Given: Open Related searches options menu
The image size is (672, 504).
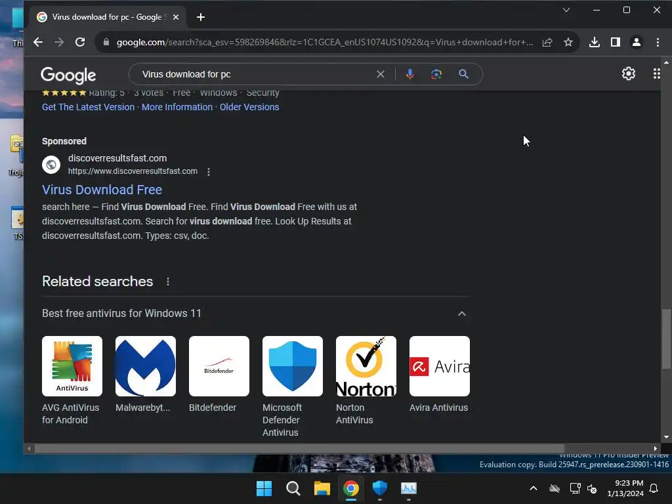Looking at the screenshot, I should pos(168,282).
